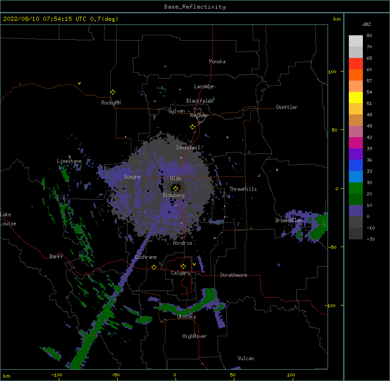This screenshot has width=390, height=381.
Task: Click the Vulcan city label
Action: point(246,358)
